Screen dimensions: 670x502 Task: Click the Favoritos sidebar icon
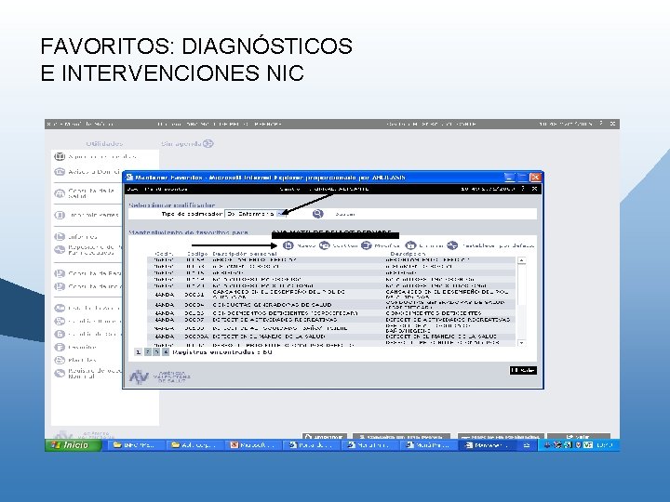tap(60, 347)
